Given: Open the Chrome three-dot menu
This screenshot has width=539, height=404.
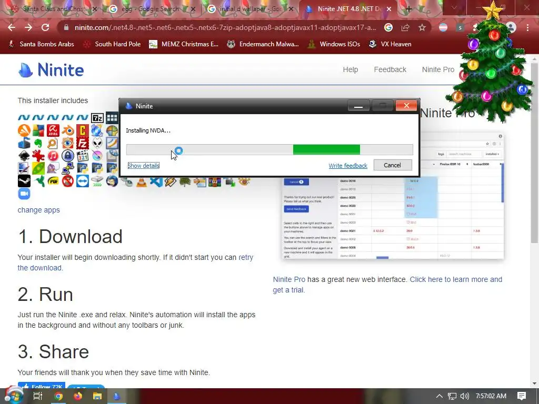Looking at the screenshot, I should tap(527, 27).
